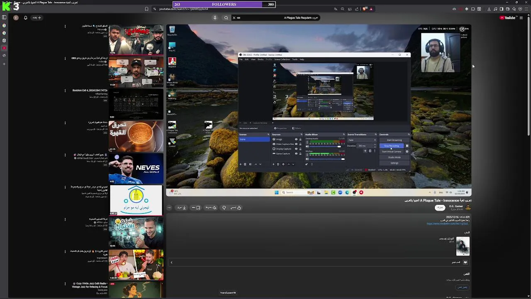531x299 pixels.
Task: Adjust Desktop Audio volume slider
Action: click(325, 146)
